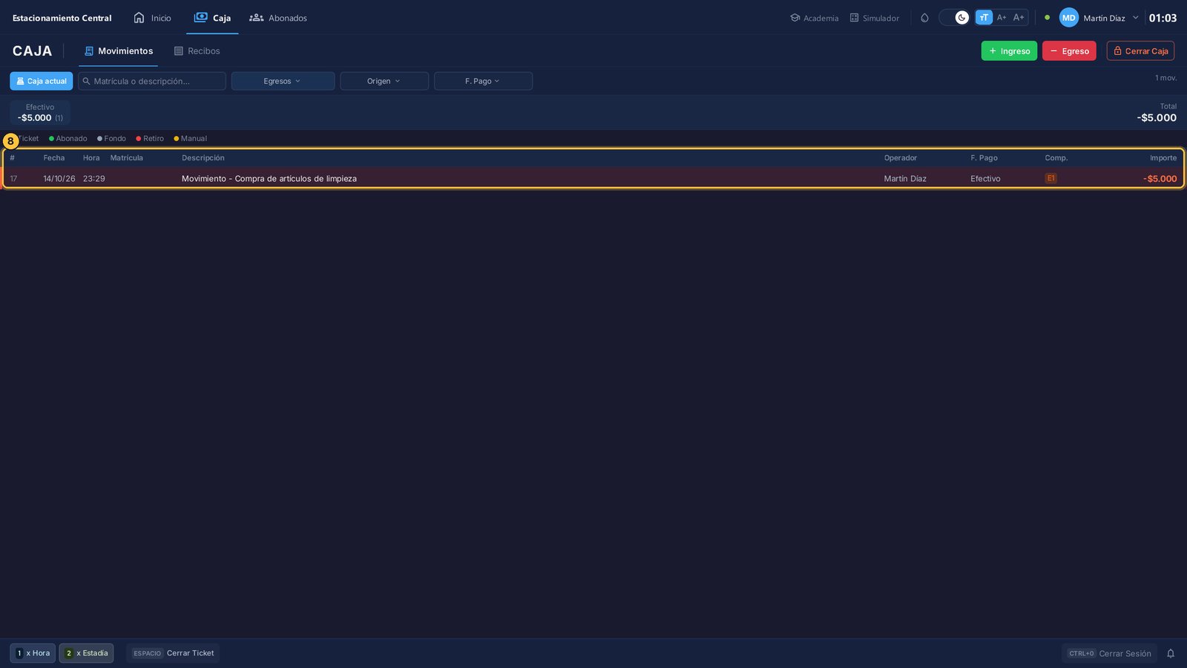Click the Estacionamiento Central title
Screen dimensions: 1187x668
62,18
